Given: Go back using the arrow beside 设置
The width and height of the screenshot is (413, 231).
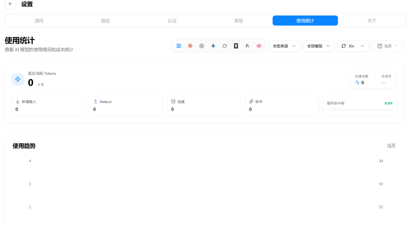Looking at the screenshot, I should (x=10, y=4).
